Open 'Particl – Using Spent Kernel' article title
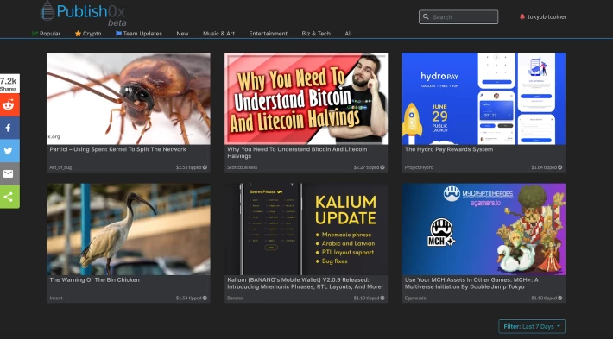 (x=117, y=149)
